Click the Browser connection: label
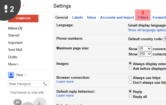 coord(73,78)
